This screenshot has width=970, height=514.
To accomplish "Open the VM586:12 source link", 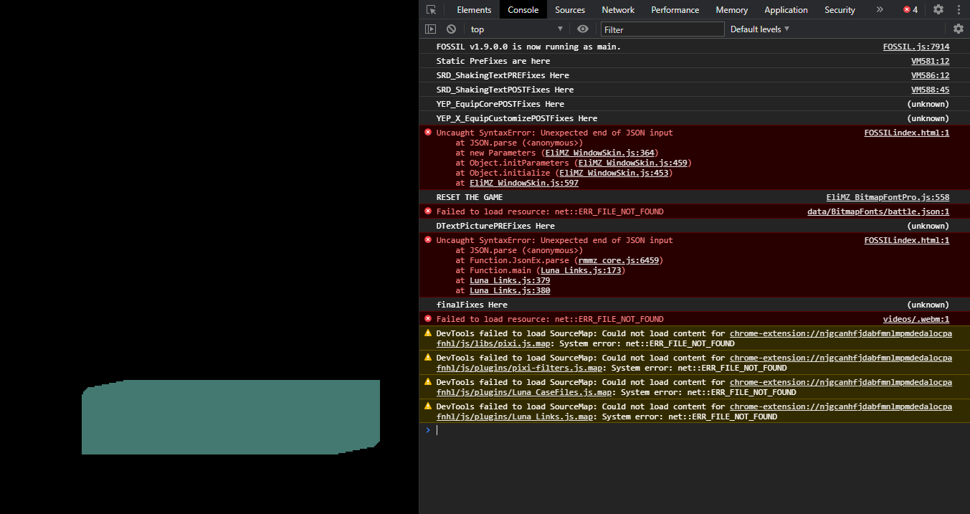I will click(930, 75).
